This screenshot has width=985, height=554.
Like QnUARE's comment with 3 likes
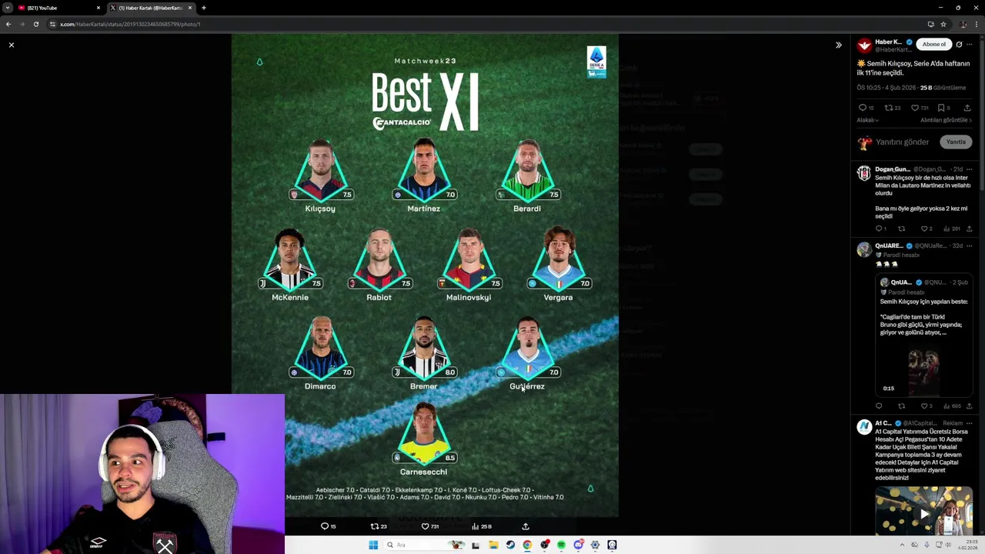point(926,405)
